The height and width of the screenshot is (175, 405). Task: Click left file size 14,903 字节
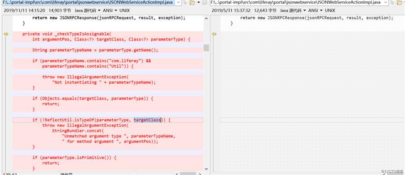coord(59,11)
